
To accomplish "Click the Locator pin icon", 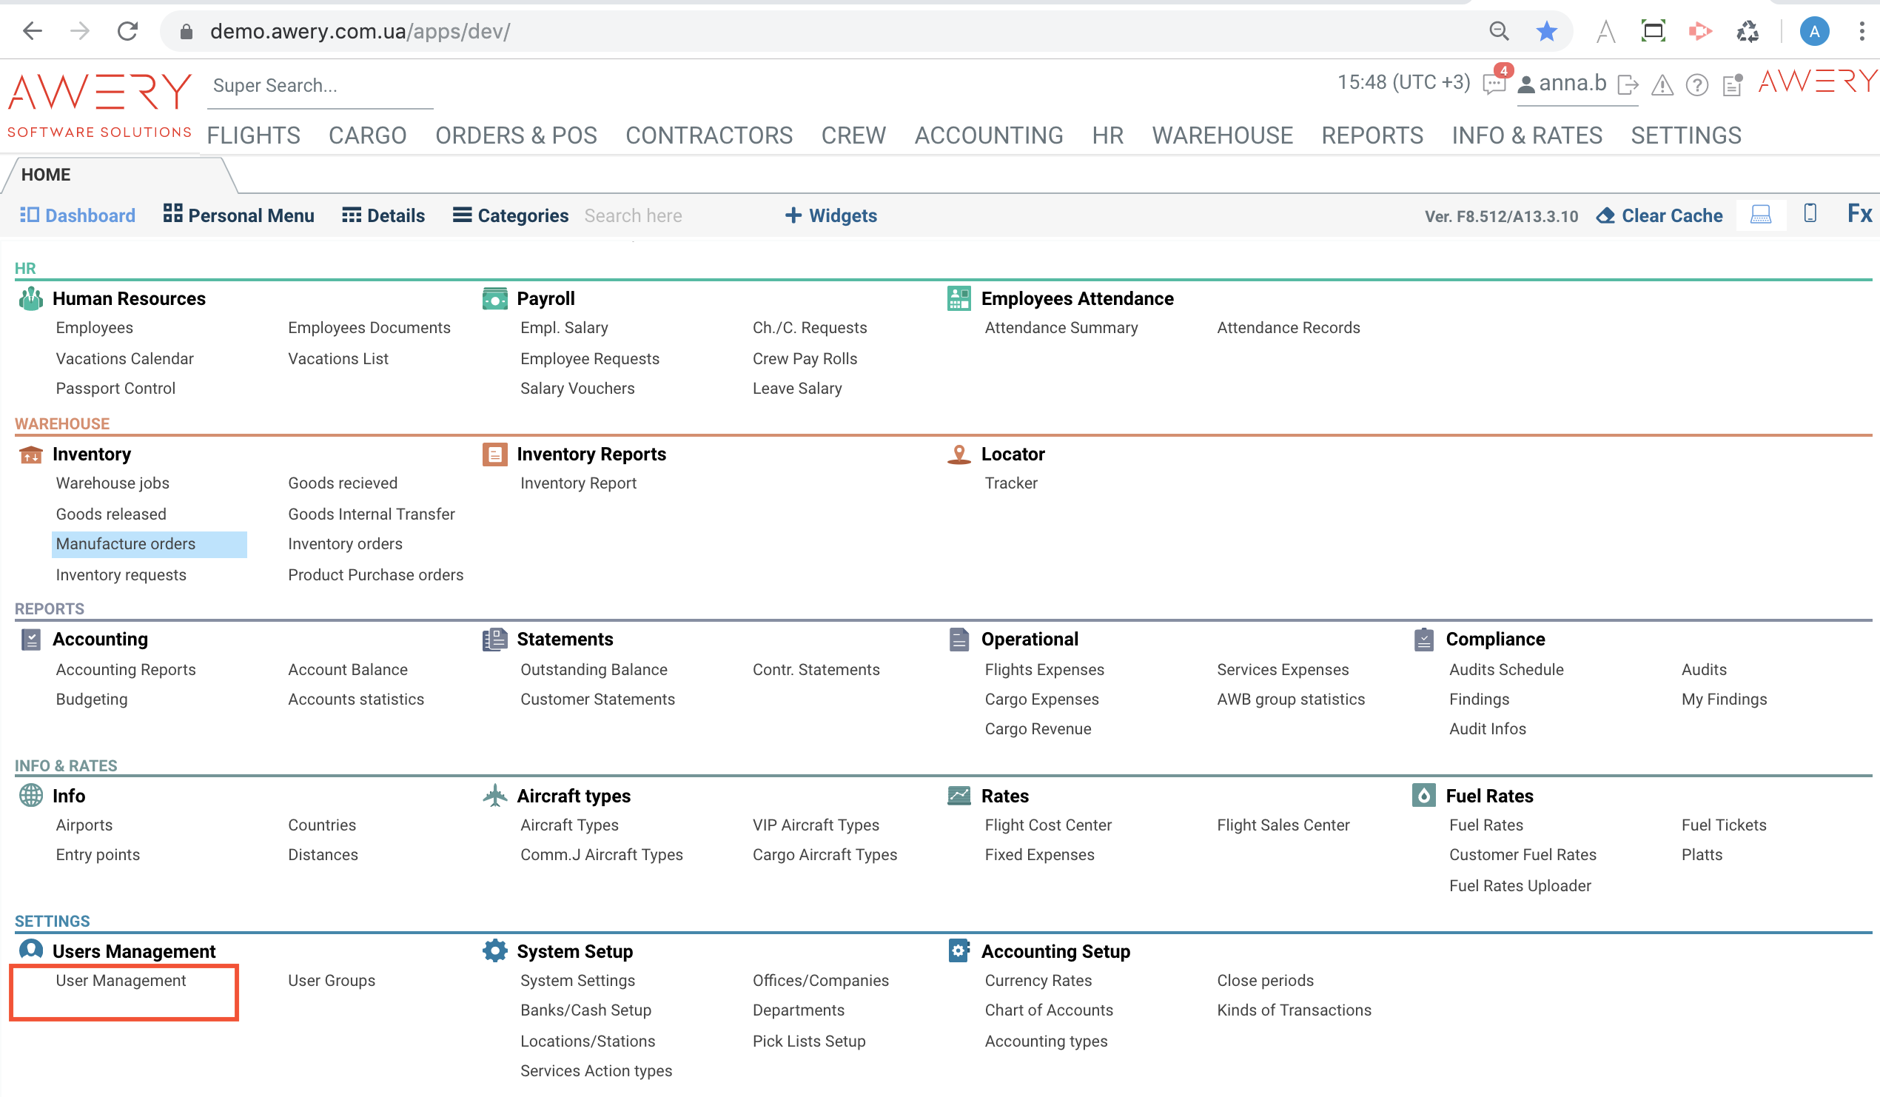I will point(959,454).
